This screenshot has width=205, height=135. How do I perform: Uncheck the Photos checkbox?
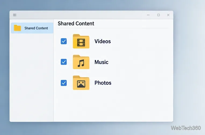pyautogui.click(x=64, y=83)
